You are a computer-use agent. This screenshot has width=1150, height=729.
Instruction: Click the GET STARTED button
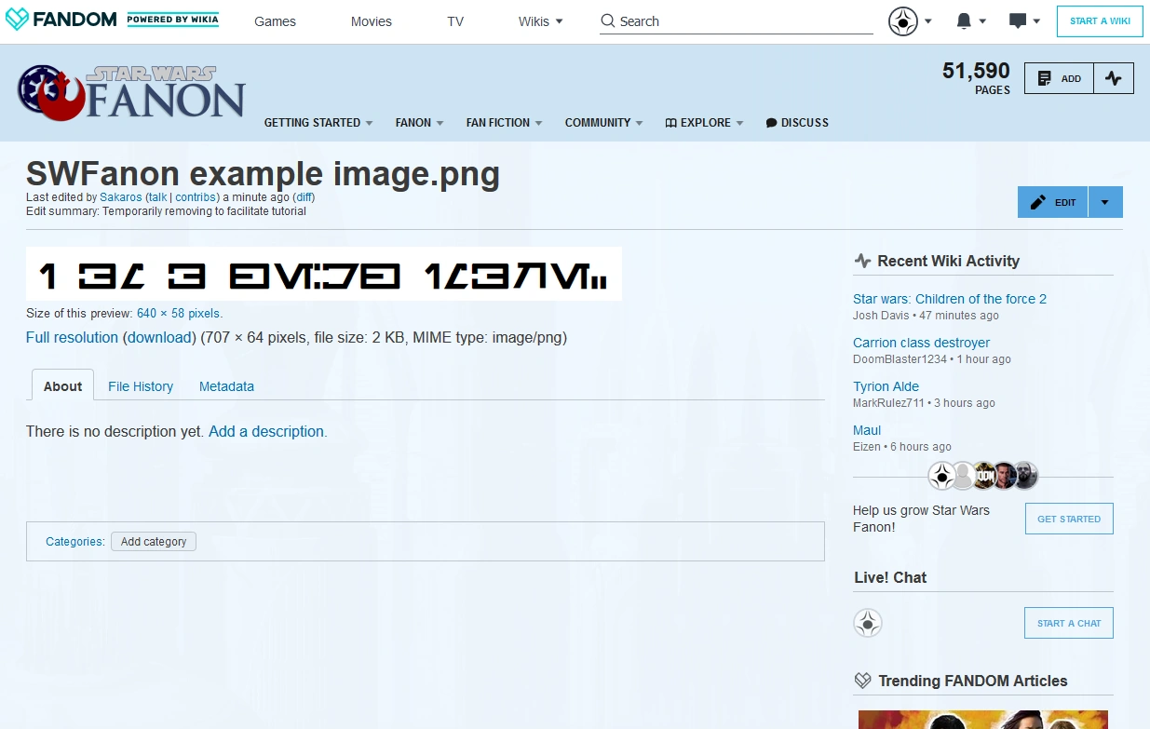tap(1069, 519)
